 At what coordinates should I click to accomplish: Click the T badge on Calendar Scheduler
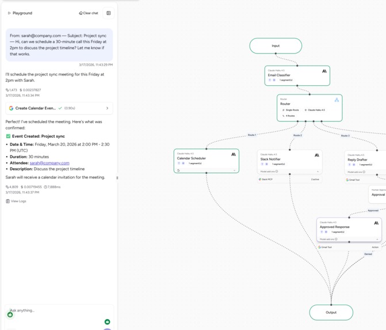click(x=179, y=164)
